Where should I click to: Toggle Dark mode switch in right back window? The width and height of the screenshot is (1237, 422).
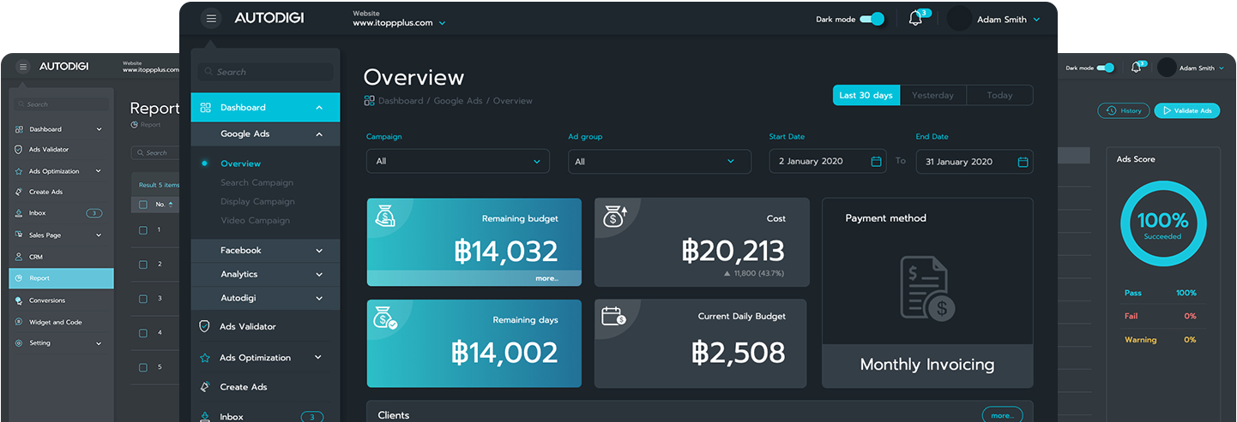pos(1106,68)
